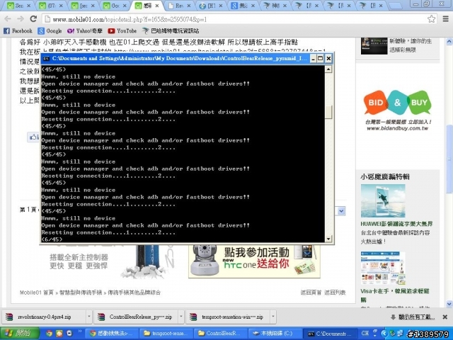Viewport: 453px width, 340px height.
Task: Open the Yahoo!奇摩 bookmark
Action: point(85,30)
